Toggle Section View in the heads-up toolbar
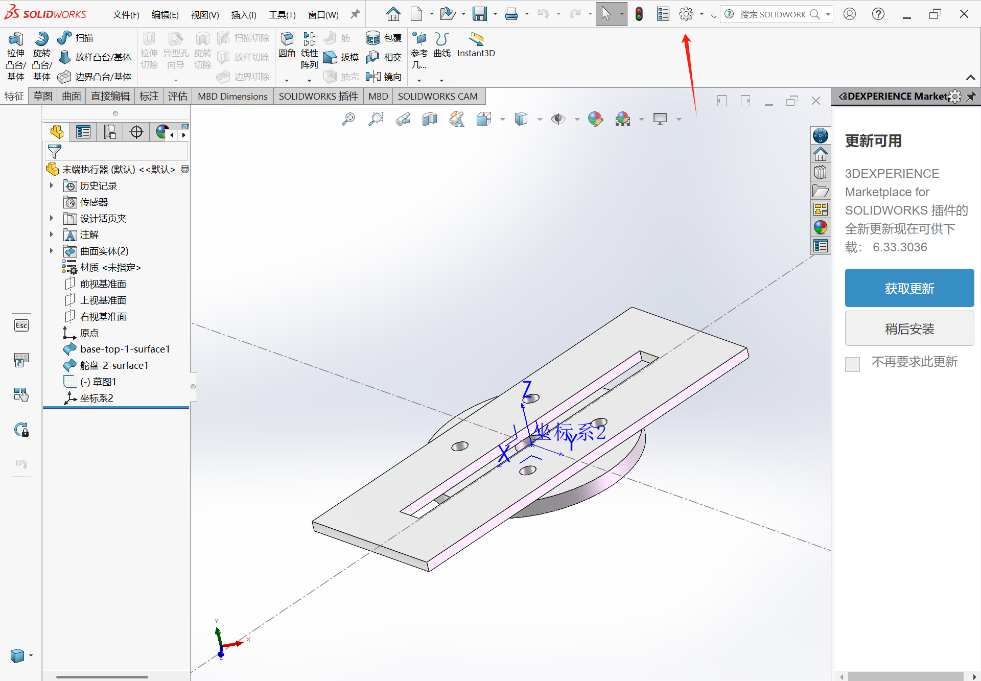This screenshot has height=681, width=981. pos(430,119)
